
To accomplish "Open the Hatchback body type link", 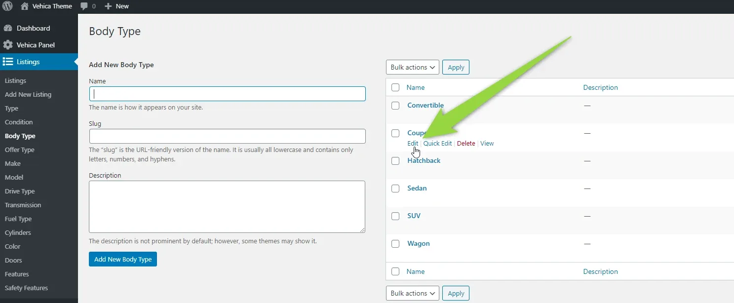I will click(x=424, y=160).
